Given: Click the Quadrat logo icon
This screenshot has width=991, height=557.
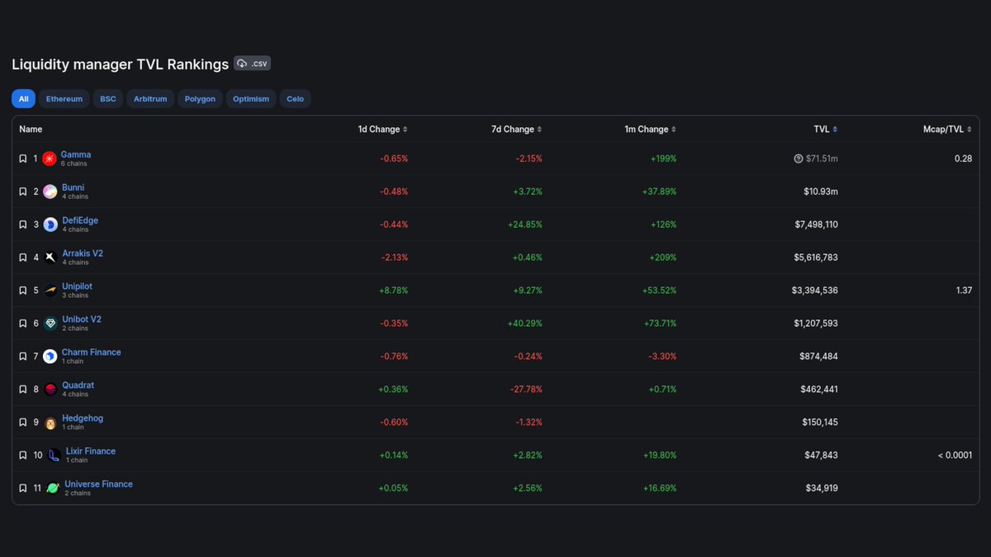Looking at the screenshot, I should pyautogui.click(x=50, y=389).
